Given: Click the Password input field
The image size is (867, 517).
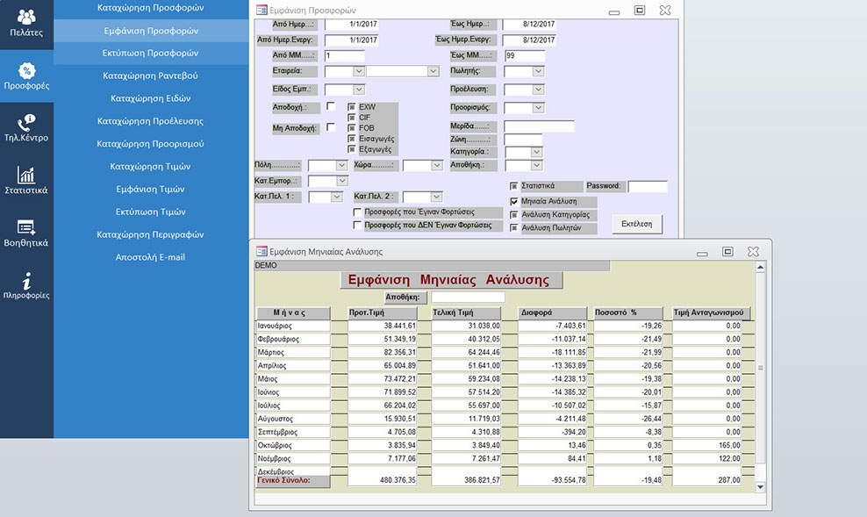Looking at the screenshot, I should click(x=647, y=186).
